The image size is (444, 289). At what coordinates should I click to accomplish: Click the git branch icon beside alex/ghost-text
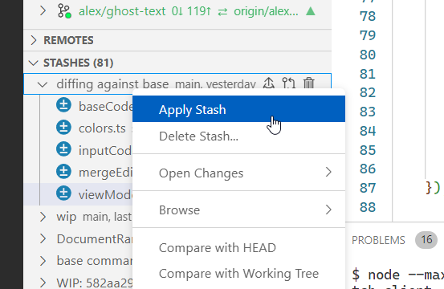tap(64, 10)
